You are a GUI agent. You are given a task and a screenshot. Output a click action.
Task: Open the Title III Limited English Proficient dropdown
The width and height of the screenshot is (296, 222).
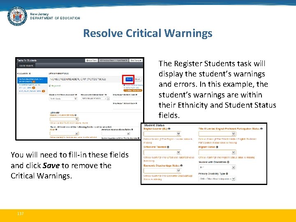[x=217, y=134]
